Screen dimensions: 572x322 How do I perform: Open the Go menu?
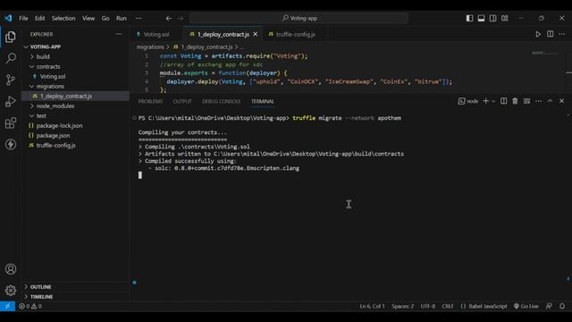coord(105,18)
